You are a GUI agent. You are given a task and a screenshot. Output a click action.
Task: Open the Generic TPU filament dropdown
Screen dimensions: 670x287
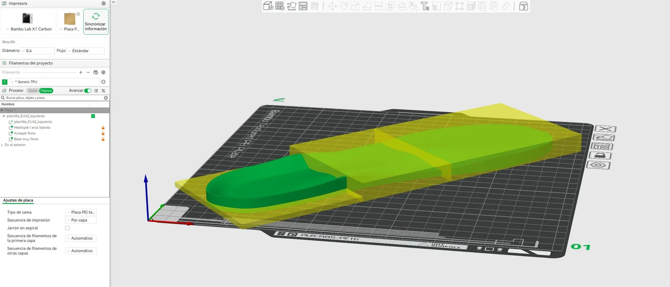click(x=54, y=82)
